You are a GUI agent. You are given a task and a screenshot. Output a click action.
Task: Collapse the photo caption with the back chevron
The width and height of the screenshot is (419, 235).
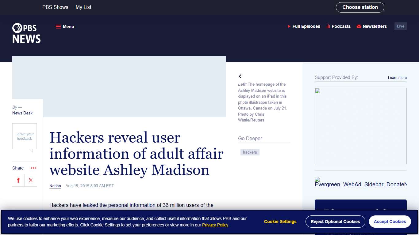point(240,76)
